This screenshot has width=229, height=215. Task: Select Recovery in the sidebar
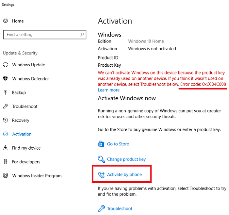coord(21,120)
